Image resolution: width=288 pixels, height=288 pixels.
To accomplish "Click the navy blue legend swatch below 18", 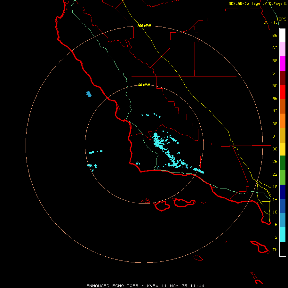I will pyautogui.click(x=283, y=192).
